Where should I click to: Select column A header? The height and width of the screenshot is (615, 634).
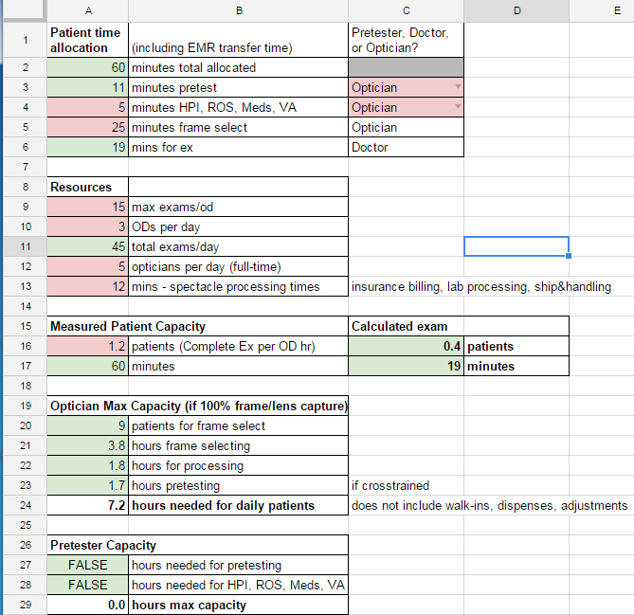[88, 10]
